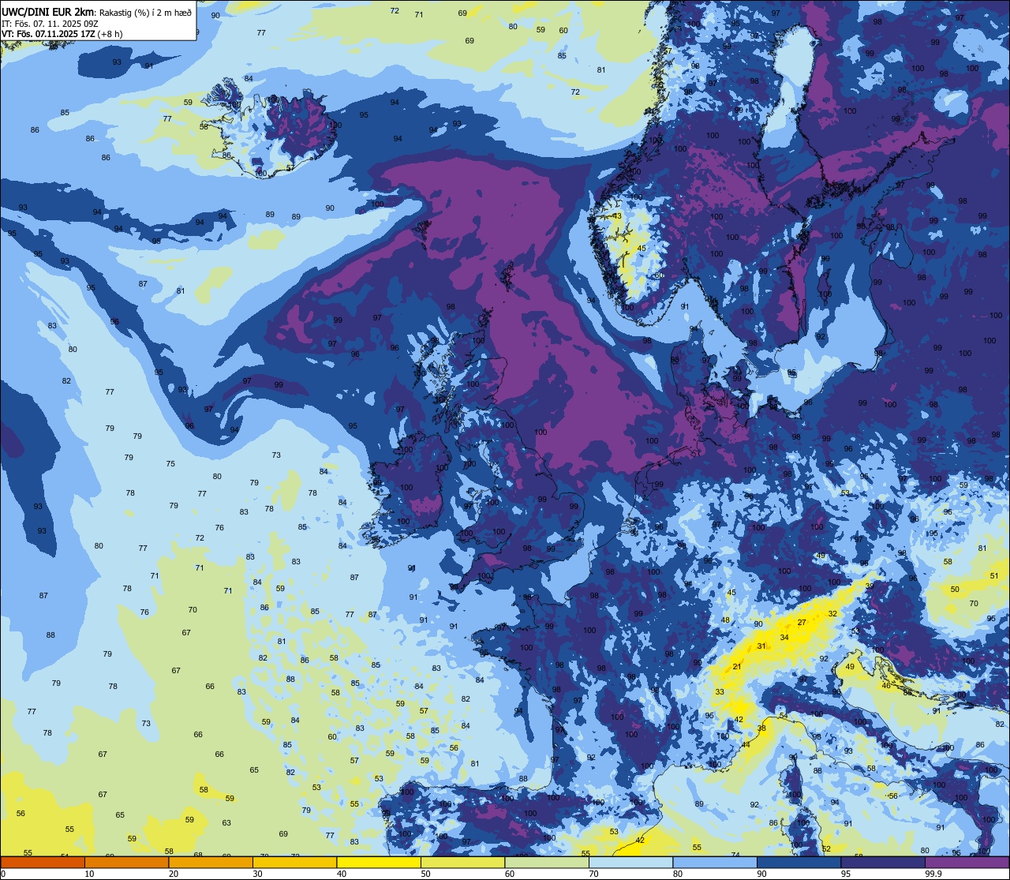
Task: Pick the 20–30 legend colour segment
Action: pos(211,863)
